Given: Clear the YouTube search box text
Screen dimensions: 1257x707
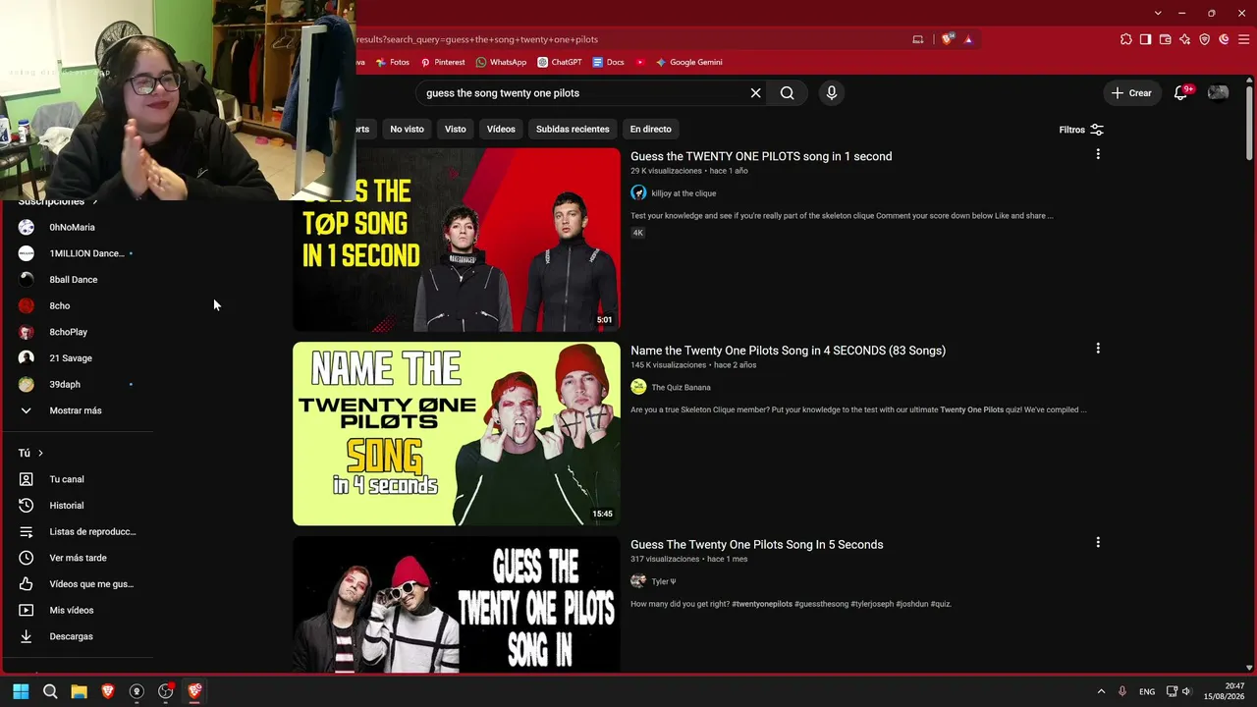Looking at the screenshot, I should click(x=755, y=93).
